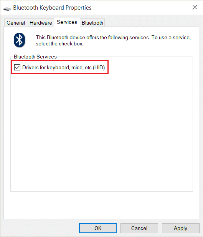Screen dimensions: 203x237
Task: Click the 'select the check box' instruction line
Action: [x=59, y=44]
